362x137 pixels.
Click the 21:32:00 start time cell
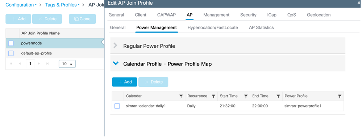point(228,106)
